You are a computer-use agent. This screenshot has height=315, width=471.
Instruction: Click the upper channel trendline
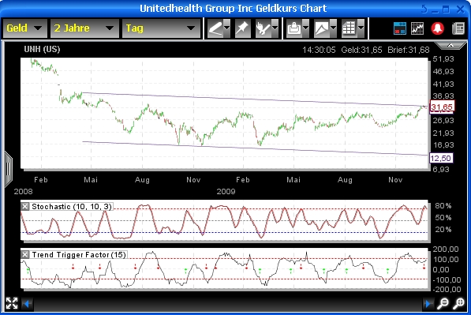click(256, 99)
